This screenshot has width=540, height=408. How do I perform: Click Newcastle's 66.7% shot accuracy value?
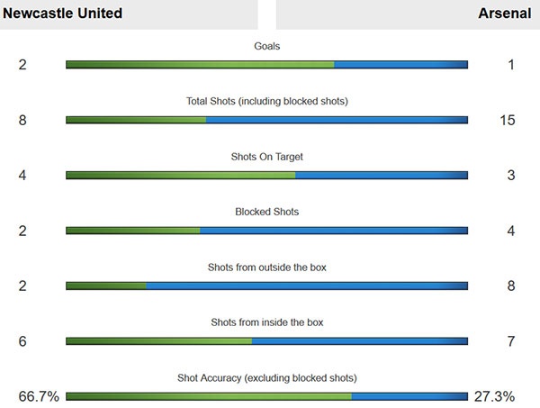[x=38, y=396]
